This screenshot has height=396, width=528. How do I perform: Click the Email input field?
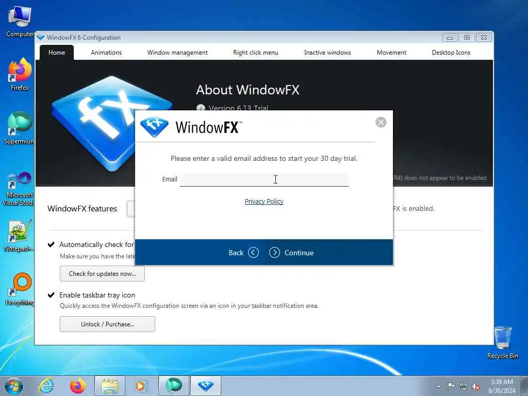pos(264,179)
